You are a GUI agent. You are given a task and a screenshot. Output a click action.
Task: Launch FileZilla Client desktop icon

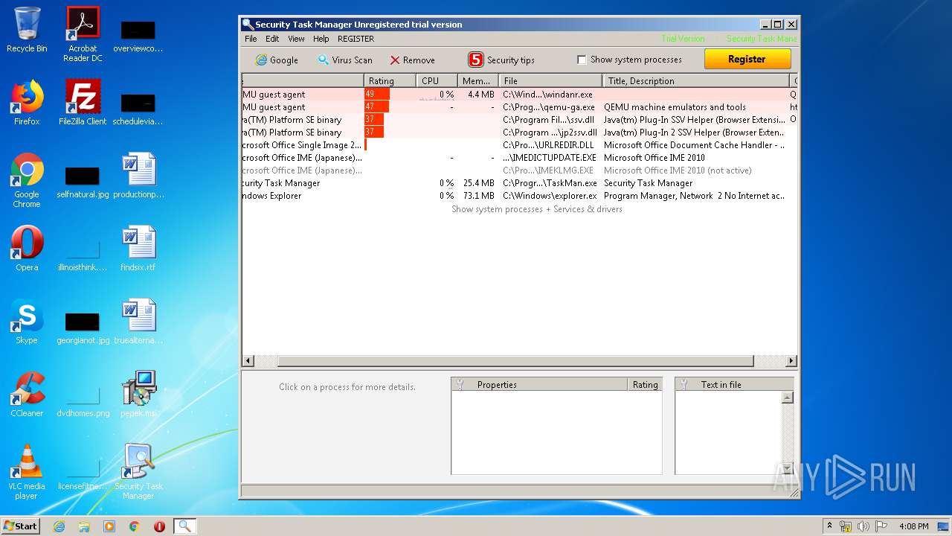click(x=83, y=103)
